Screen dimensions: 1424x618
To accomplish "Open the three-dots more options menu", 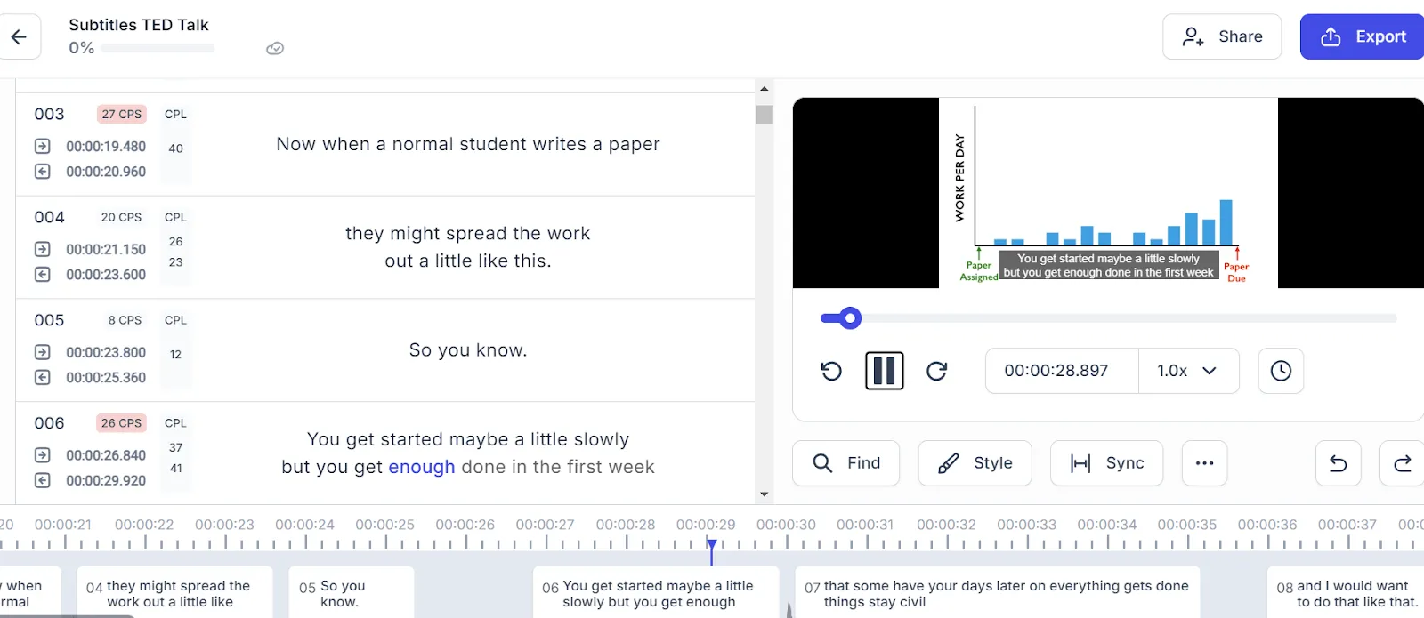I will coord(1205,463).
